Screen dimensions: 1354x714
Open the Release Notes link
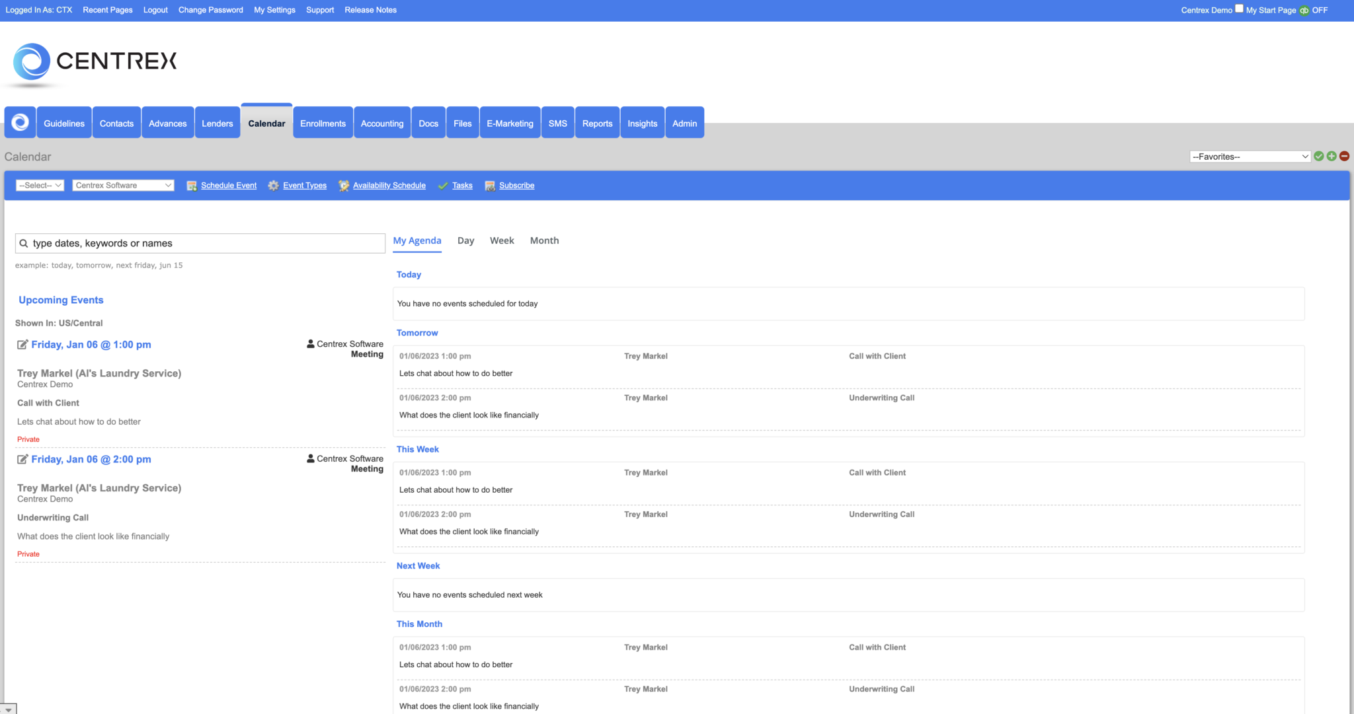point(370,10)
